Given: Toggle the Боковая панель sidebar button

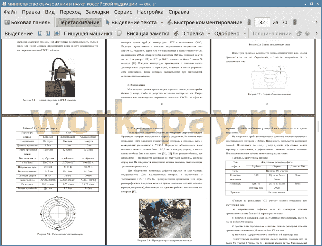Looking at the screenshot, I should [x=27, y=23].
